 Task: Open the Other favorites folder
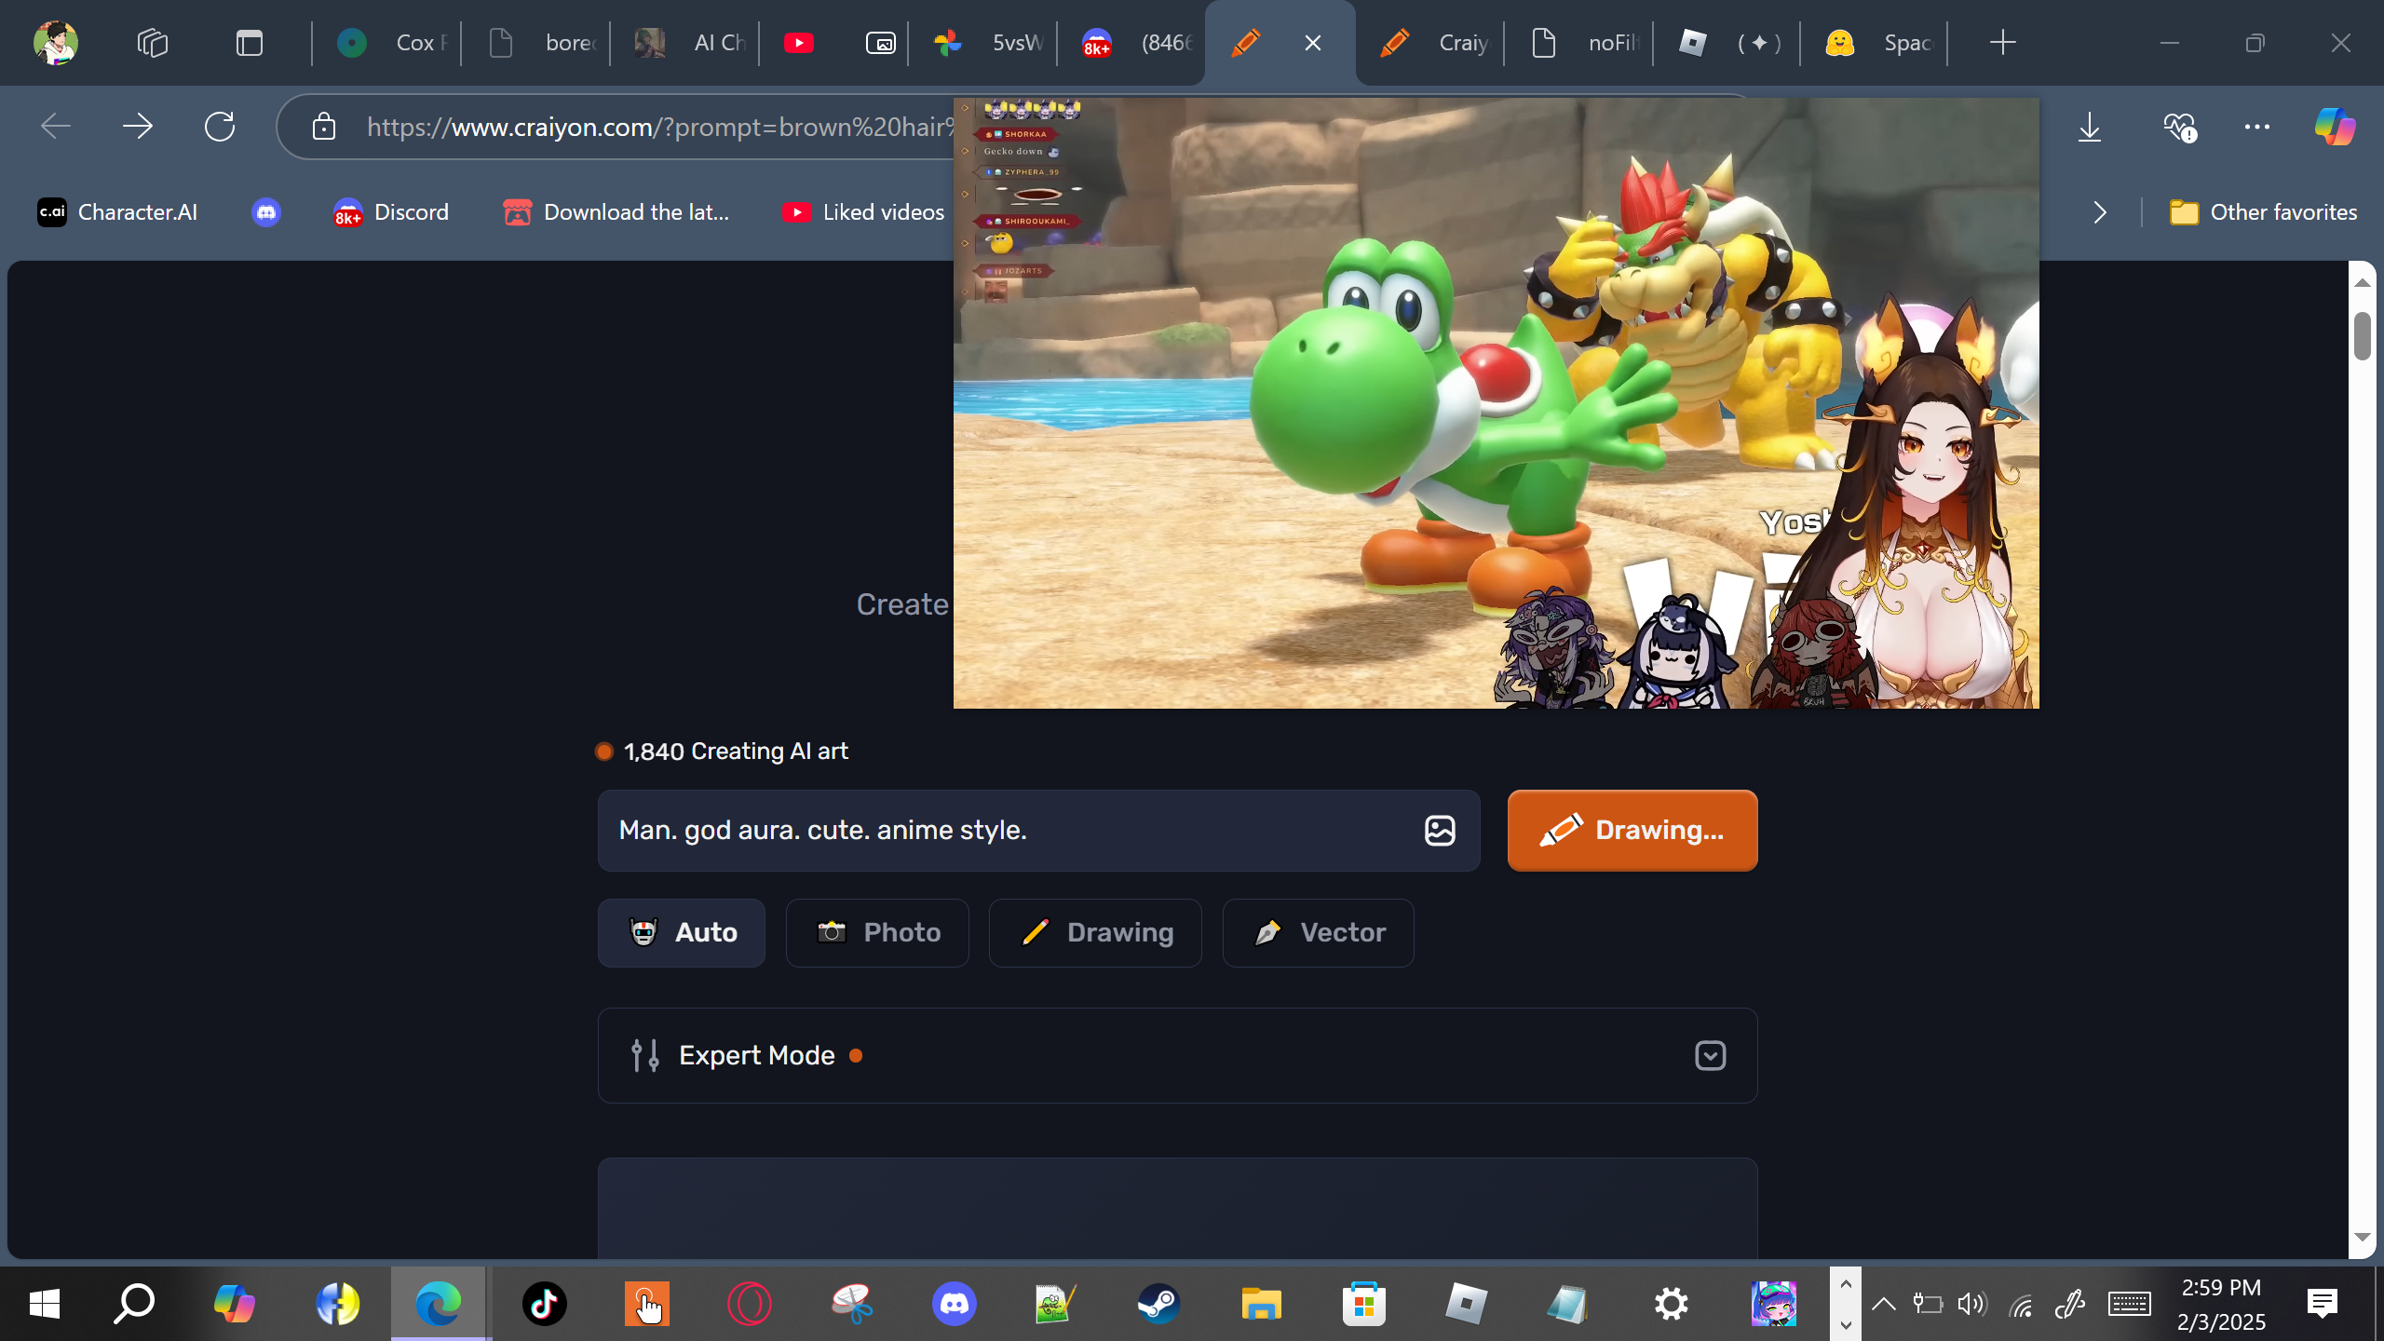(2263, 212)
